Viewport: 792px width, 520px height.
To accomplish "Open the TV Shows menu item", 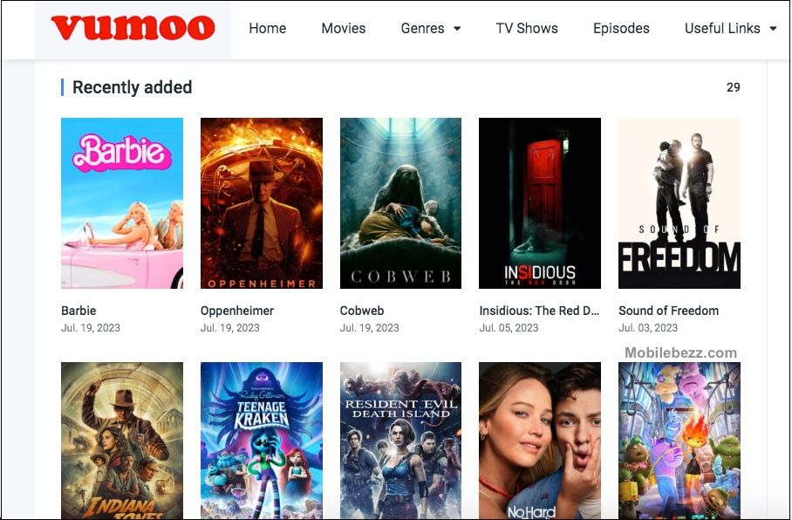I will click(x=527, y=28).
